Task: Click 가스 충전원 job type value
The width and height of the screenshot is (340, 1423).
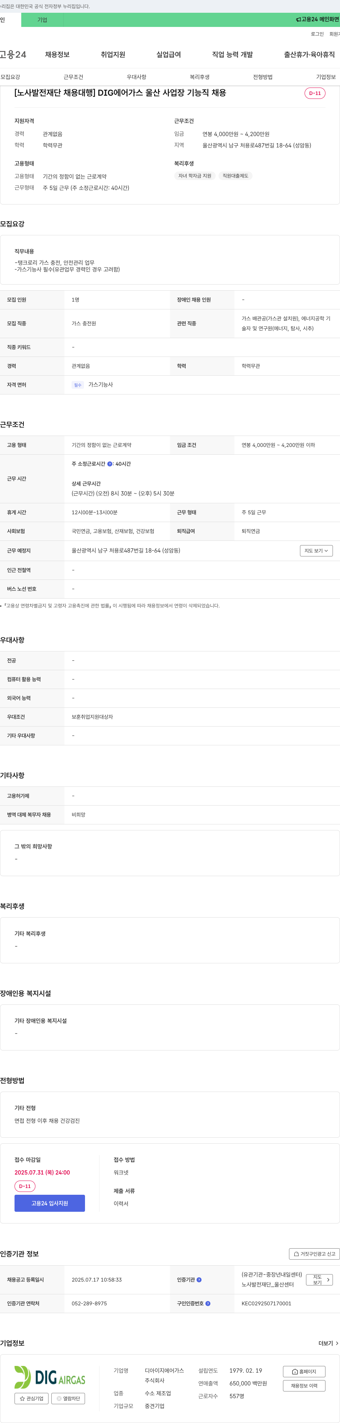Action: coord(84,324)
